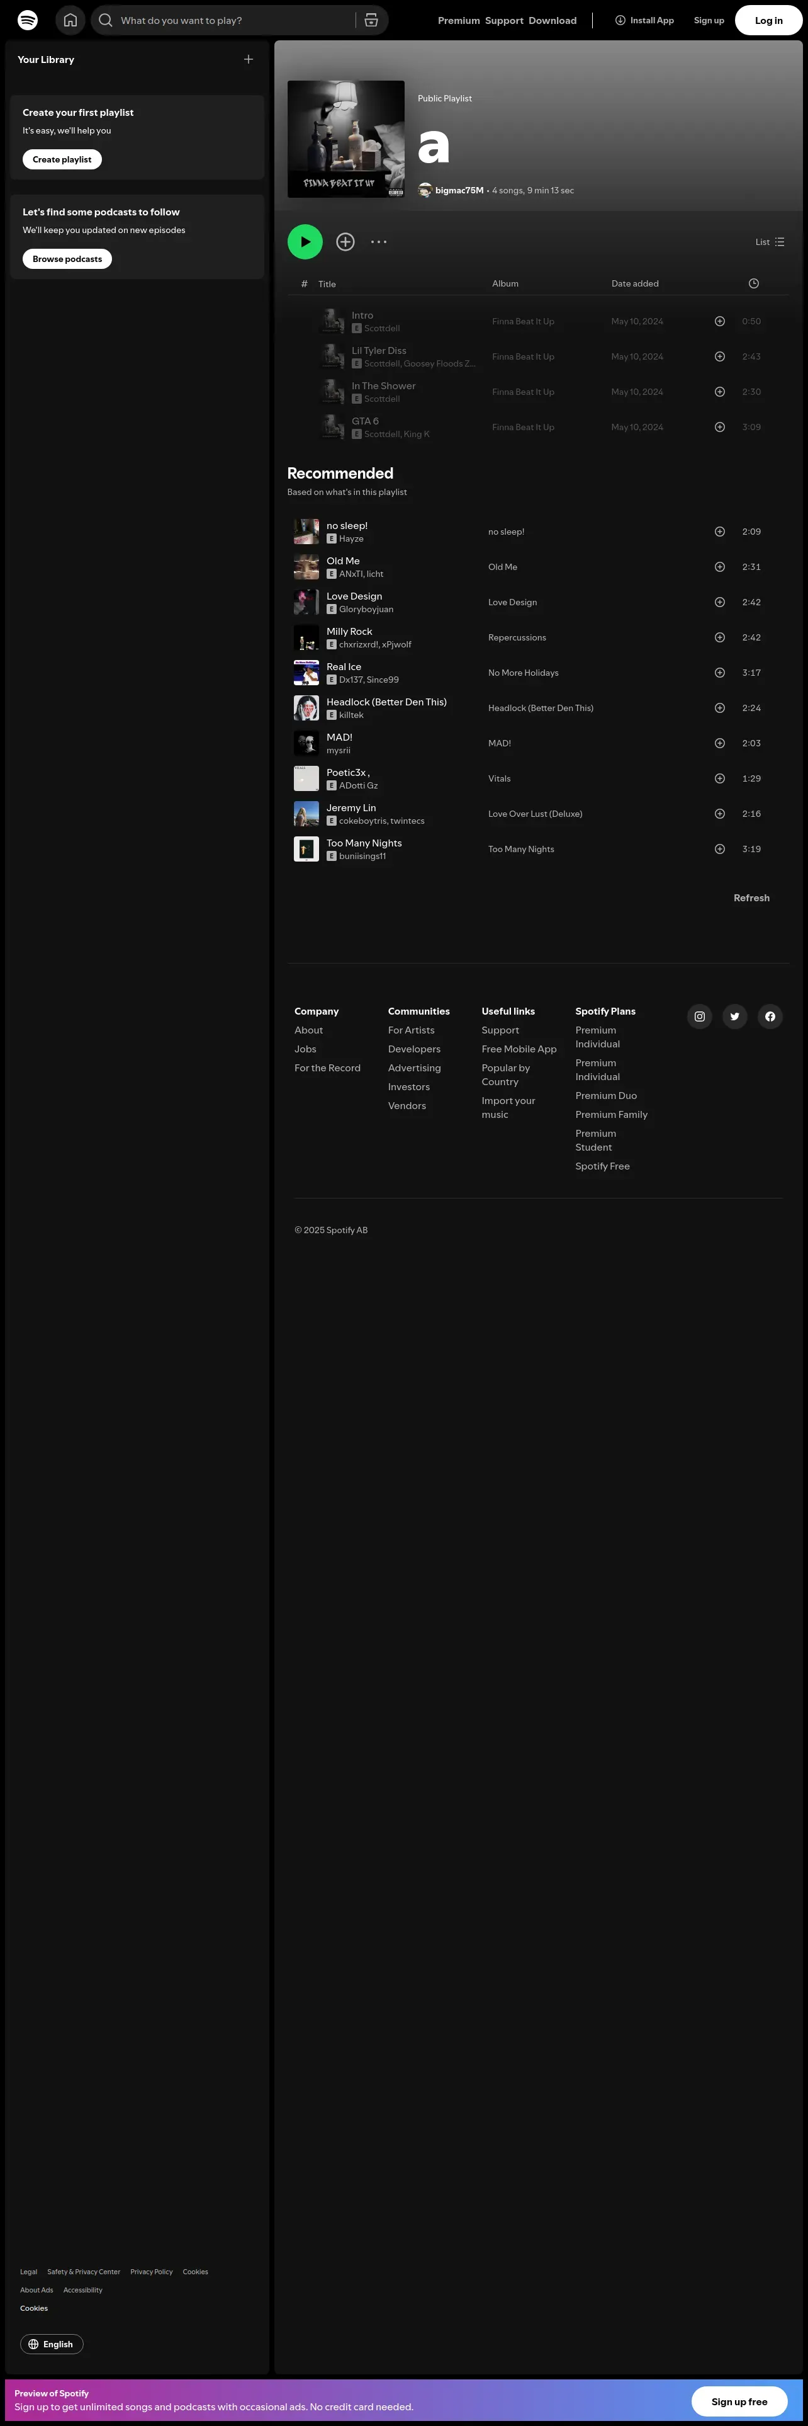Open Browse icon in search bar

pos(371,20)
